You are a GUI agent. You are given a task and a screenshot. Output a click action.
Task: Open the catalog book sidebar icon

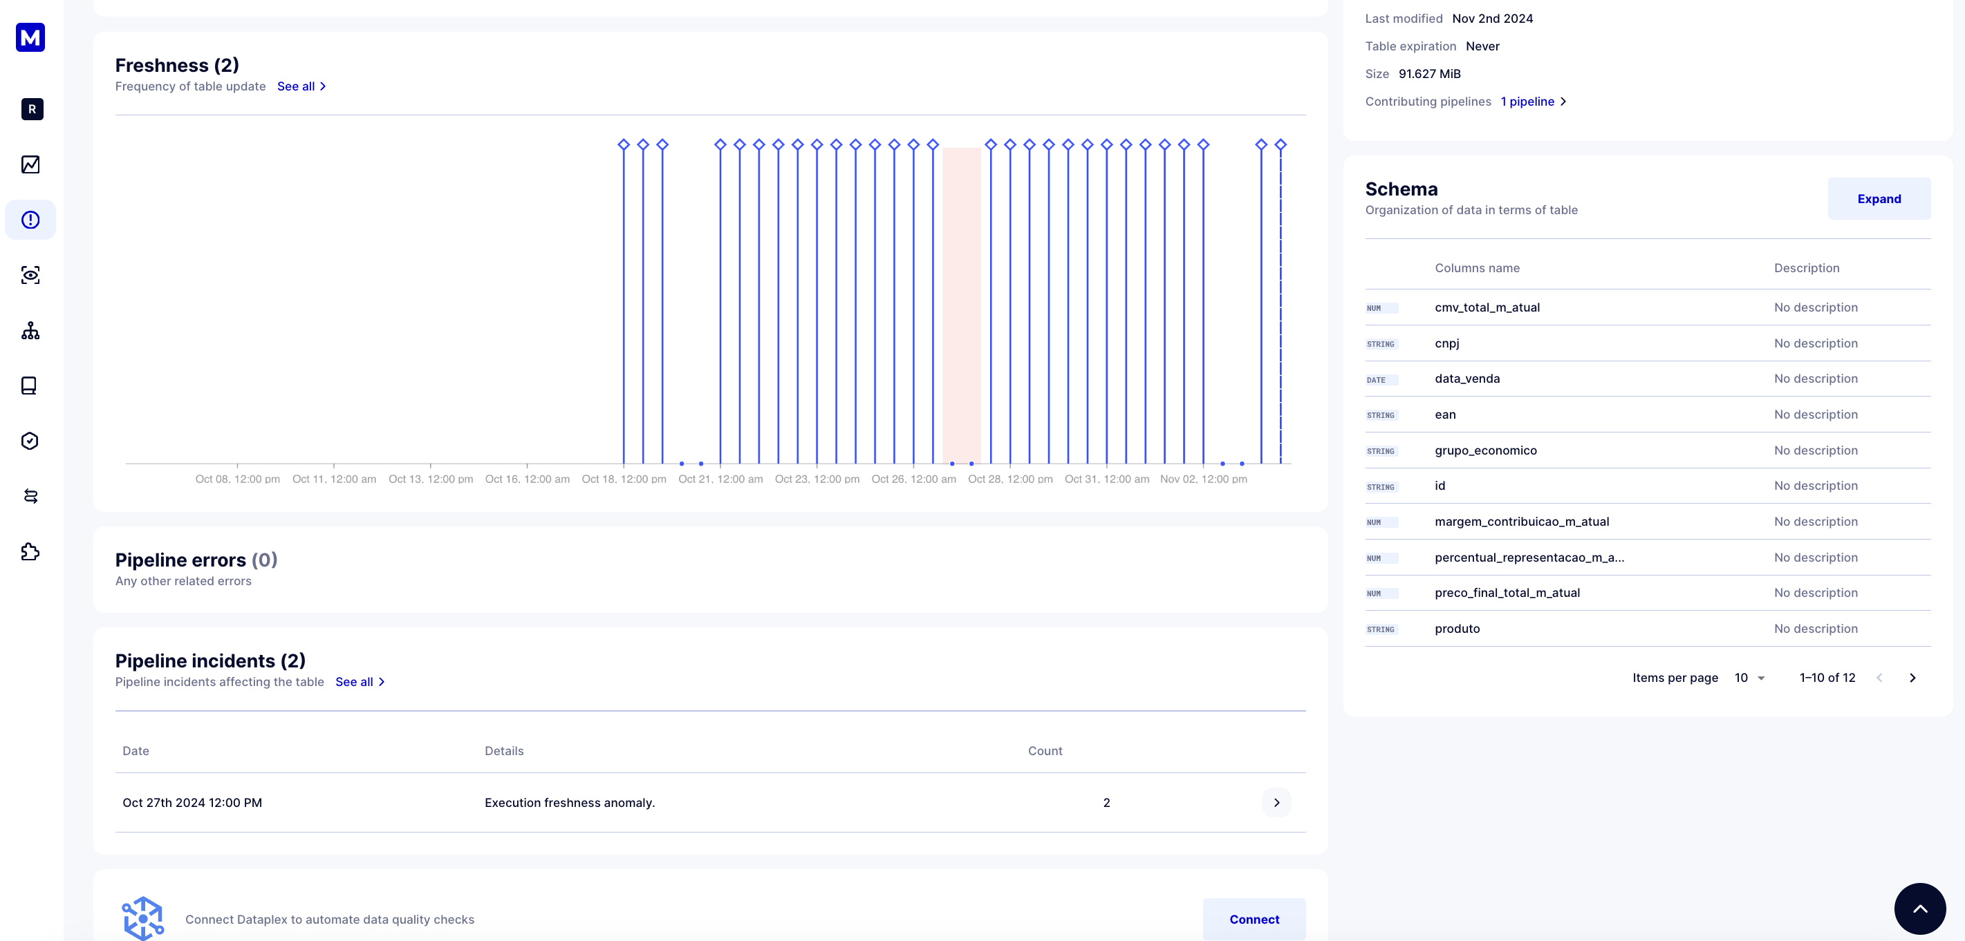[29, 386]
